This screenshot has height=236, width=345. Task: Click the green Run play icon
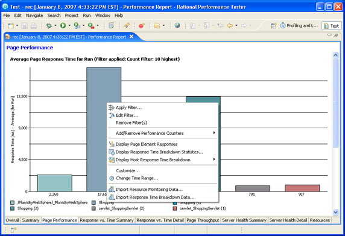click(x=63, y=26)
